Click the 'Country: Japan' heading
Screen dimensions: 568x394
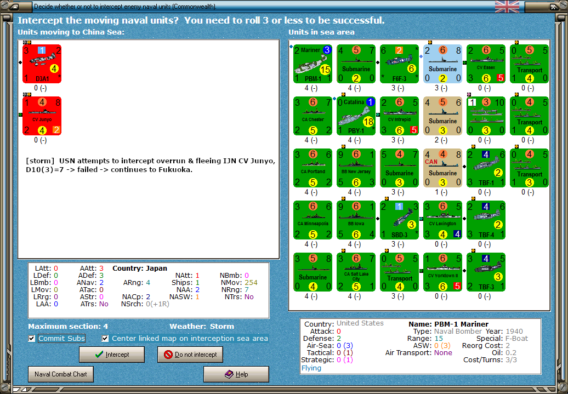coord(140,269)
